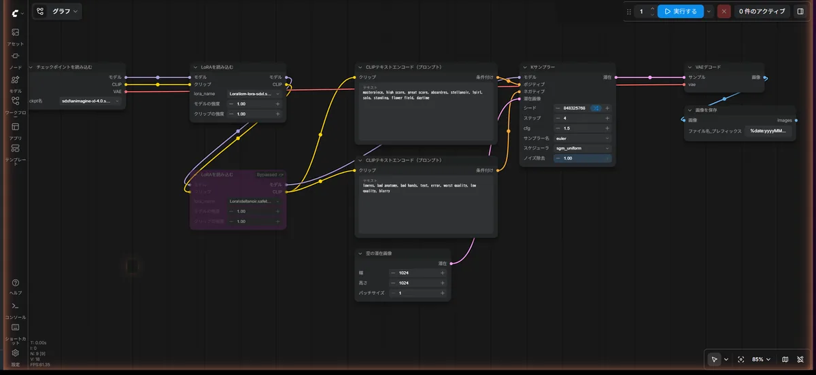Screen dimensions: 816x375
Task: Collapse the VAEデコード node
Action: (x=690, y=67)
